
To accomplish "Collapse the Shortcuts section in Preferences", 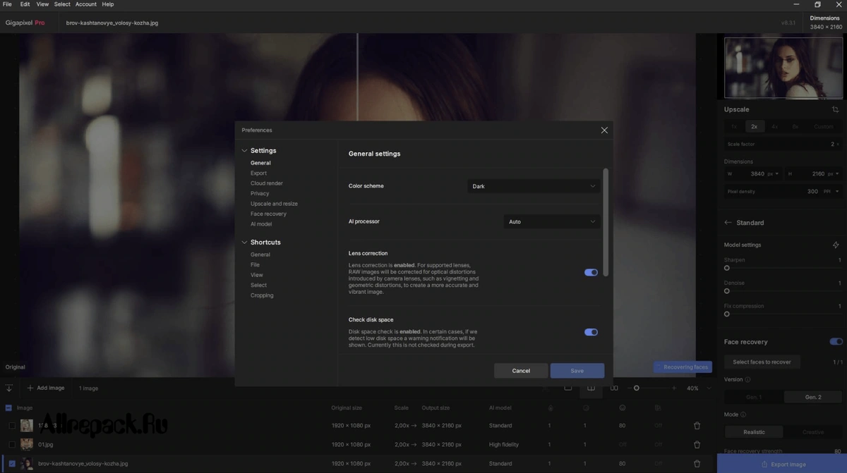I will (244, 242).
